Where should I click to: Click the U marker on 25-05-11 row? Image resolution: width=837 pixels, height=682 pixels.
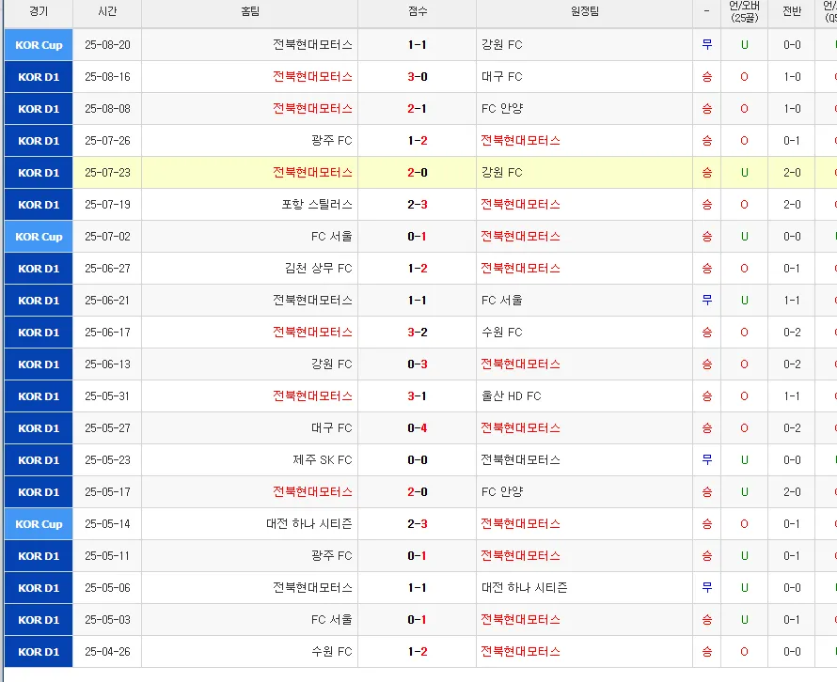pos(744,555)
